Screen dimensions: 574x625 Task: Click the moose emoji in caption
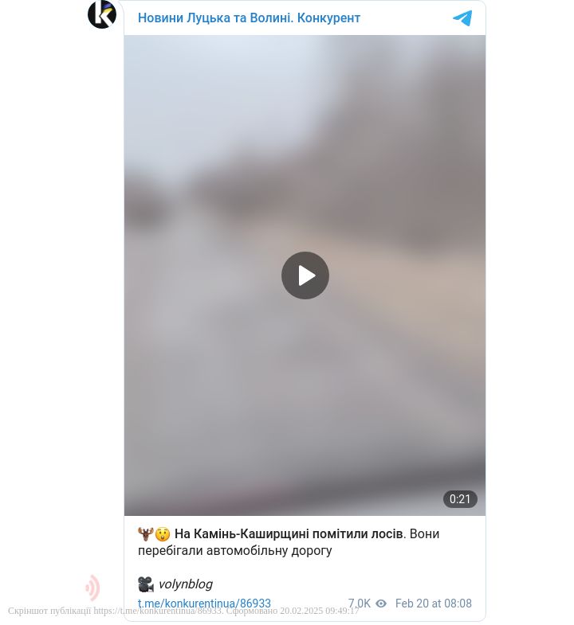pyautogui.click(x=146, y=533)
